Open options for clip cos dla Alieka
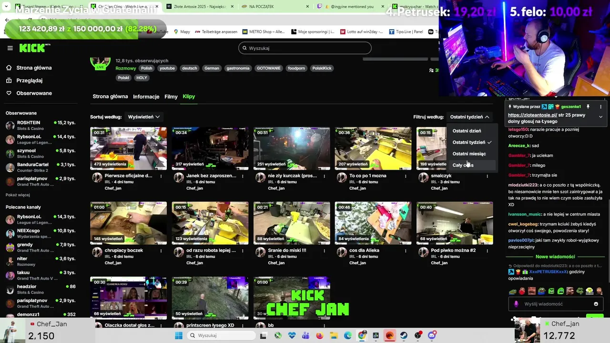Viewport: 610px width, 343px height. 406,251
